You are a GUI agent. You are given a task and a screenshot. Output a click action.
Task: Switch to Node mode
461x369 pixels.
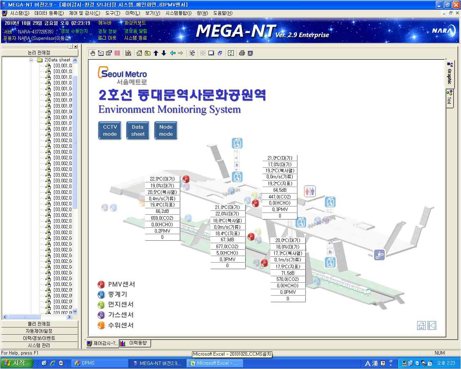click(166, 130)
